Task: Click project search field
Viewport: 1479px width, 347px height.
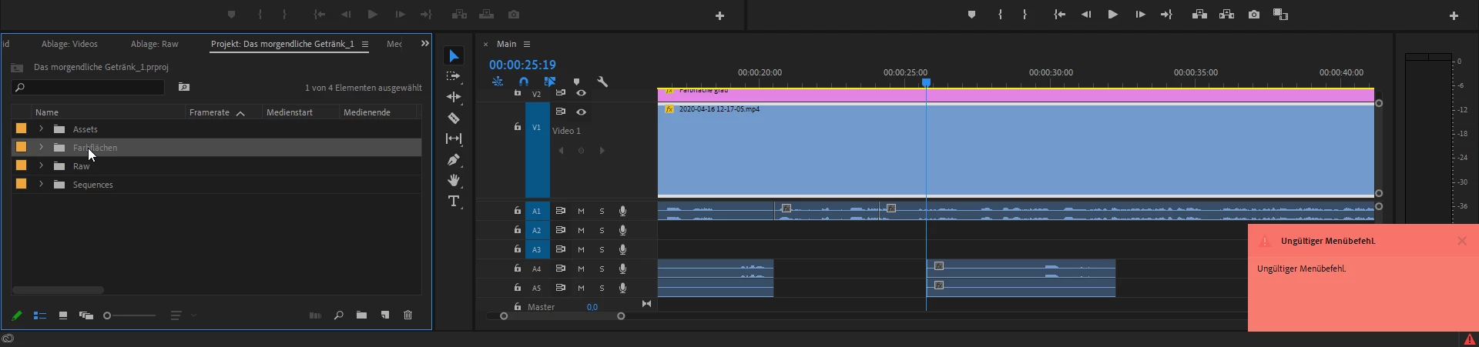Action: [88, 88]
